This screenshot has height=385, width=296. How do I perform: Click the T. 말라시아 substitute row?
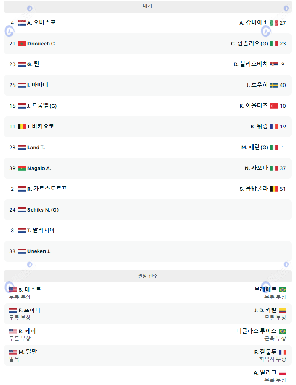(x=41, y=231)
